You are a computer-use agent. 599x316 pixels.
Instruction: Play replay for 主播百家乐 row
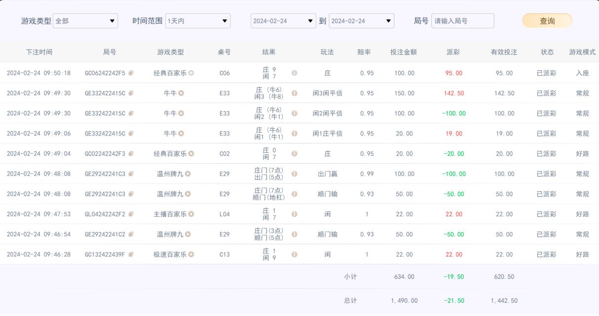click(x=191, y=214)
